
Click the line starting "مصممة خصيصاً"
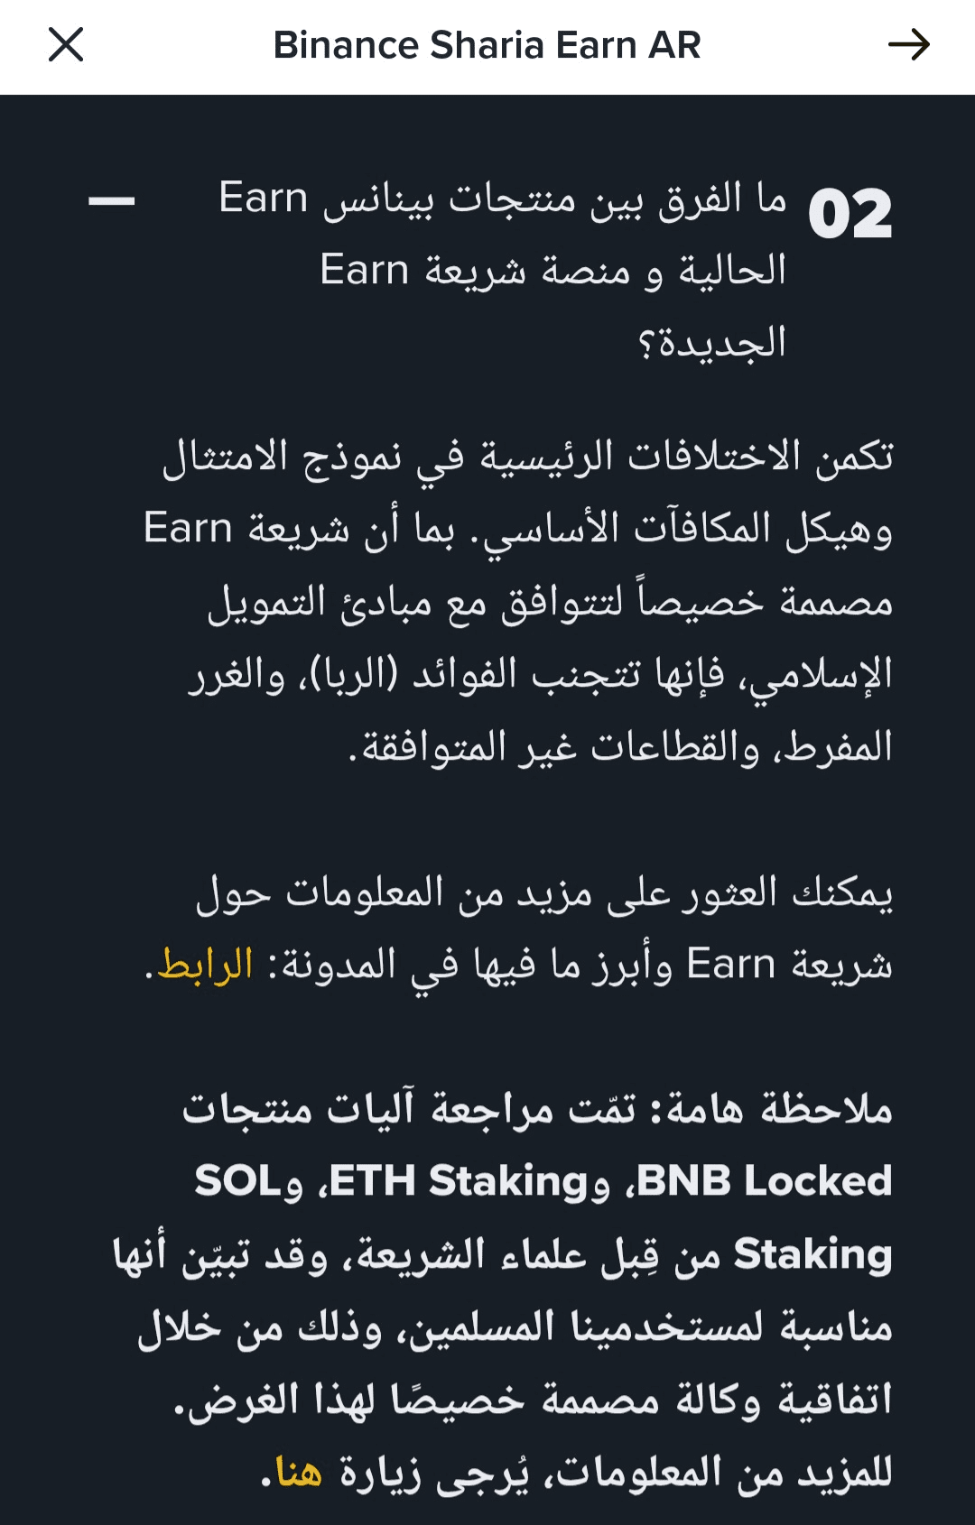click(550, 602)
